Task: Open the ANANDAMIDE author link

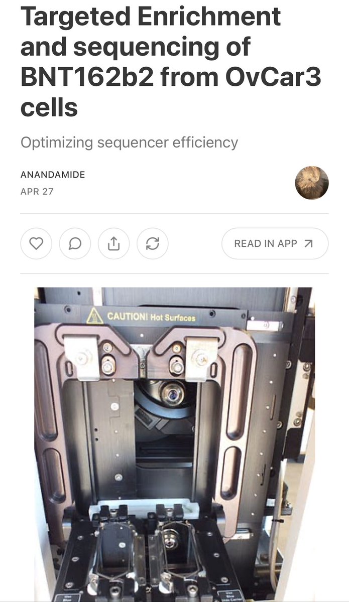Action: (x=53, y=175)
